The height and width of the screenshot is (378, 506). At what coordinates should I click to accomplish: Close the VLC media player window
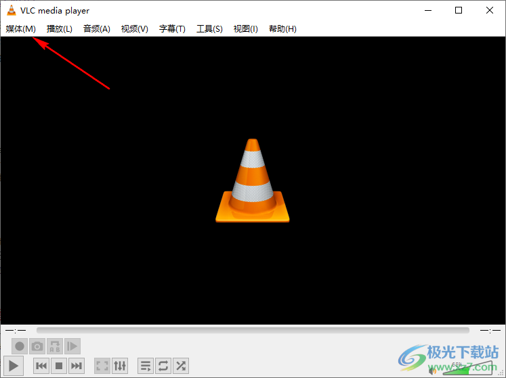pos(490,10)
